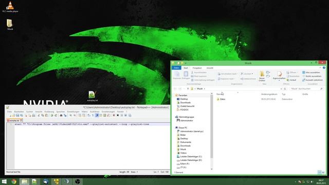Expand the address bar history dropdown
This screenshot has width=329, height=185.
point(281,89)
